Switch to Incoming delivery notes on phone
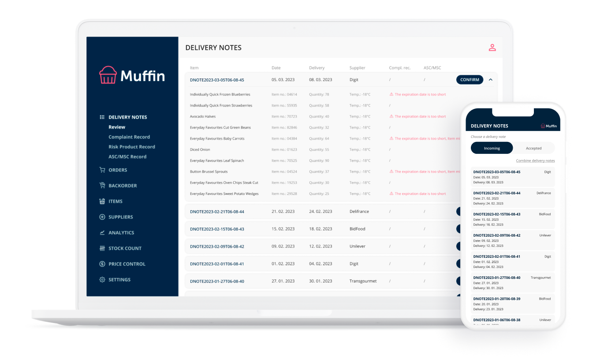Image resolution: width=589 pixels, height=360 pixels. 492,148
